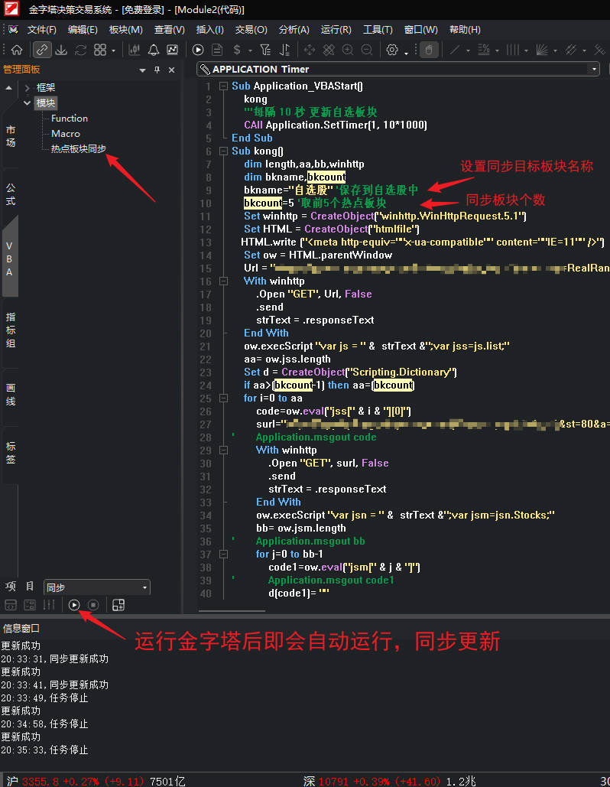Expand the 框架 tree node
This screenshot has height=787, width=610.
click(28, 88)
